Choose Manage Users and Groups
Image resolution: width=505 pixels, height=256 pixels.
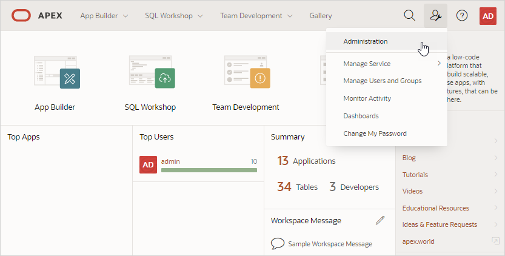pos(382,81)
